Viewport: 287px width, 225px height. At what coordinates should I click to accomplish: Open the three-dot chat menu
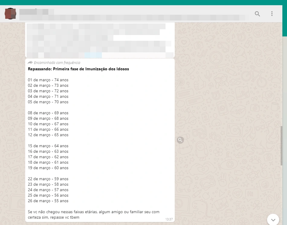(272, 14)
